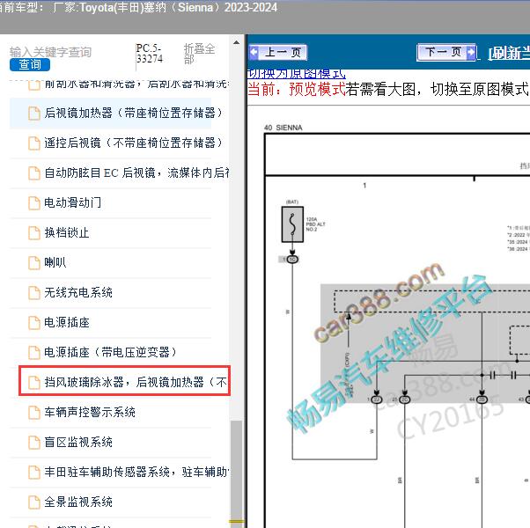Click document icon beside 盲区监视系统

[34, 443]
